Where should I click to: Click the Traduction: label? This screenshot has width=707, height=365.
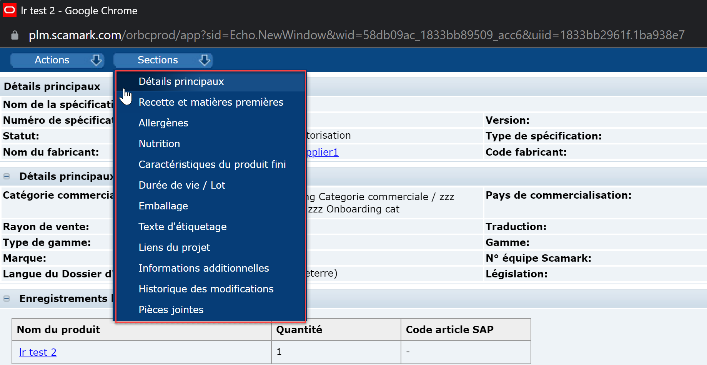(x=516, y=227)
